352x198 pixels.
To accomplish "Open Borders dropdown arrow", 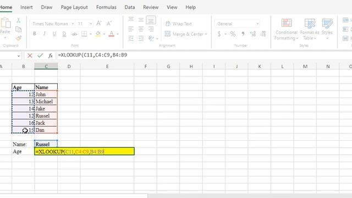I will (90, 34).
